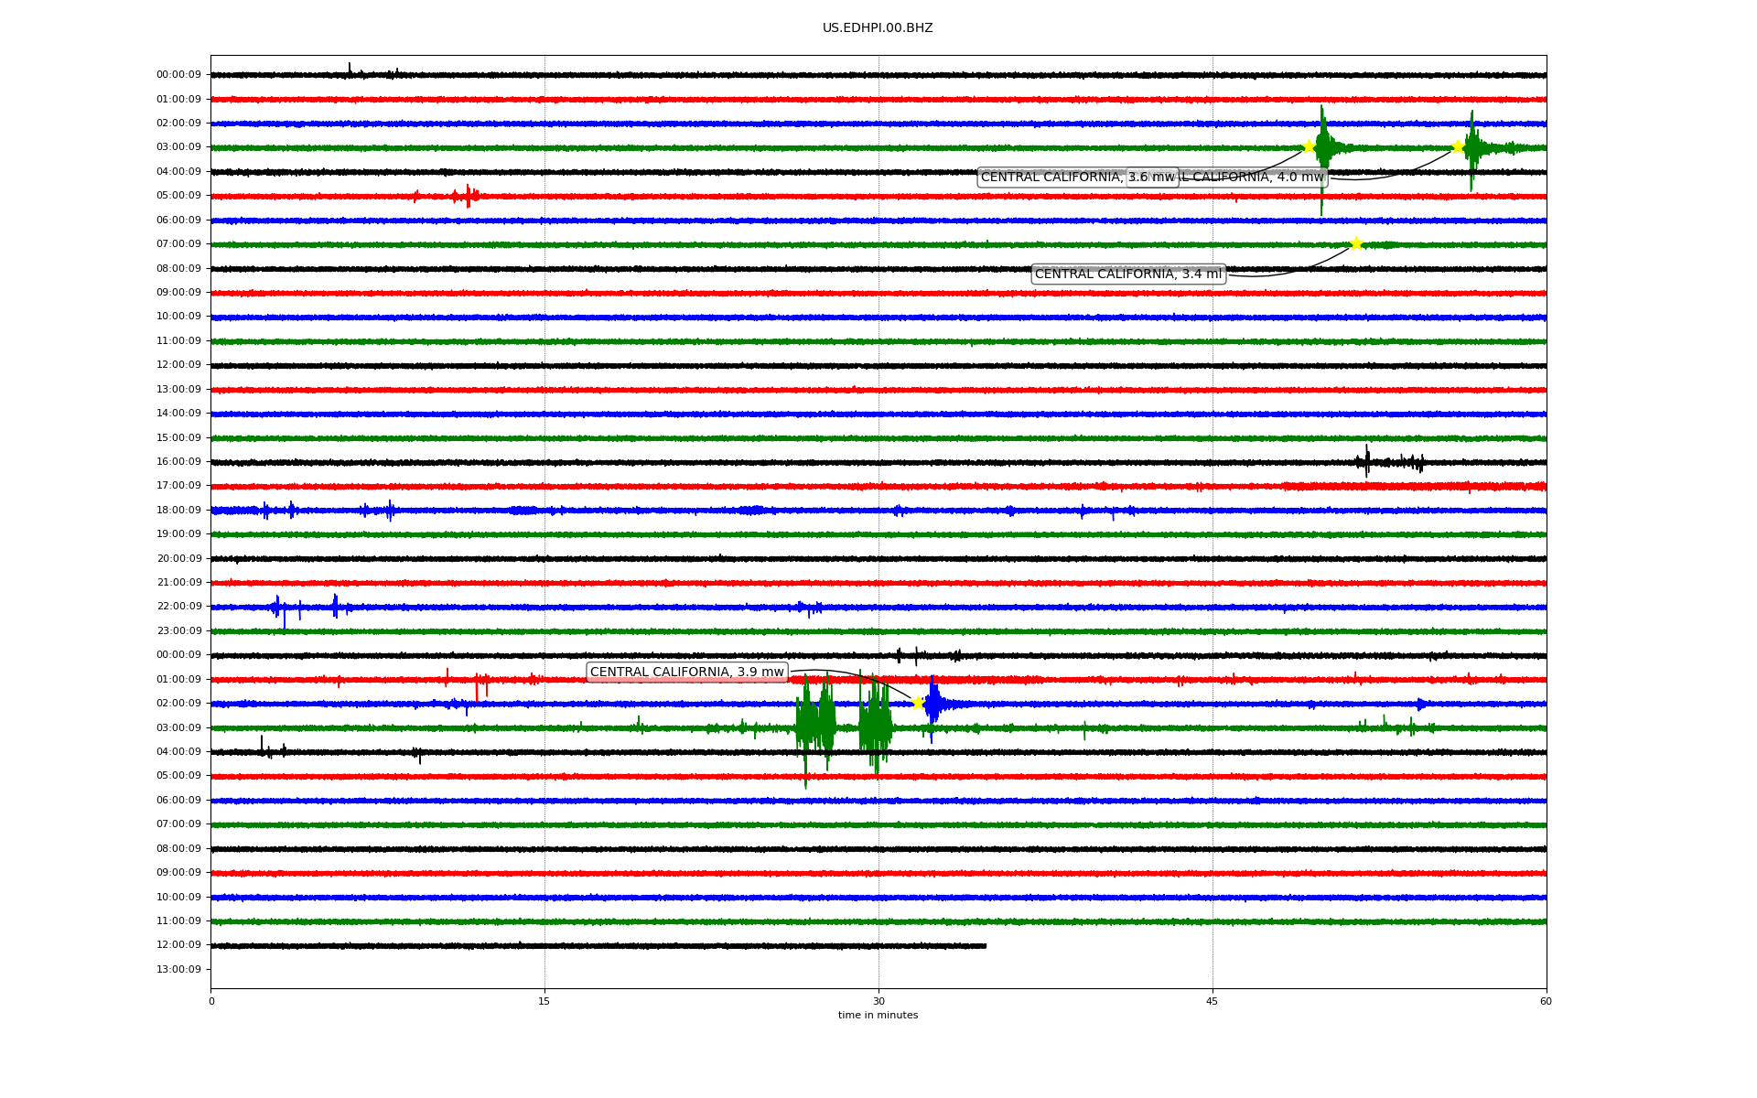1757x1098 pixels.
Task: Click the 30 tick label on the x-axis
Action: tap(878, 1001)
